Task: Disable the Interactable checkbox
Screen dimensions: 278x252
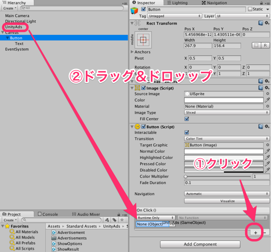Action: coord(187,132)
